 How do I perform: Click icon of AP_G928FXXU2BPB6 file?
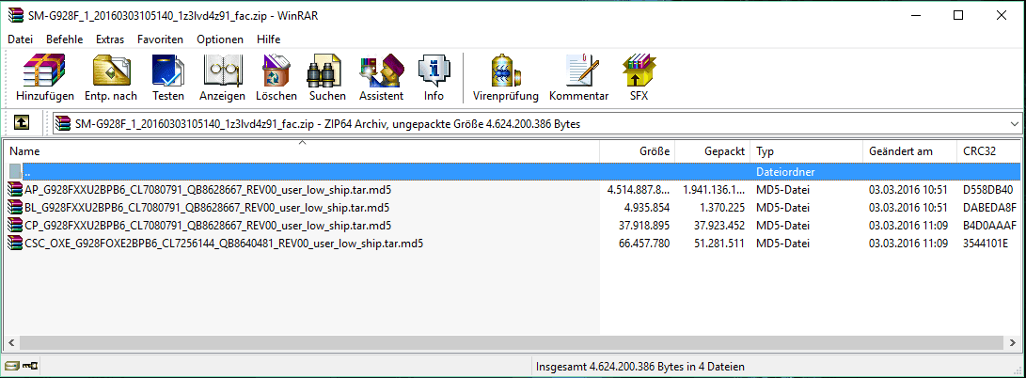15,190
